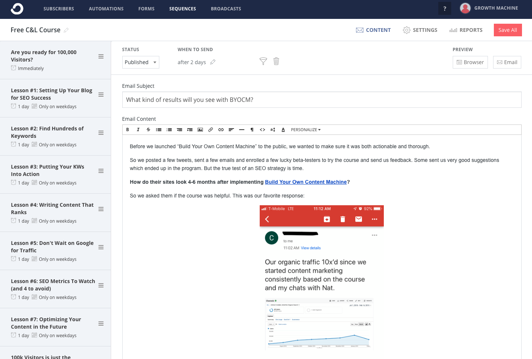532x359 pixels.
Task: Apply italic formatting in editor toolbar
Action: (x=138, y=130)
